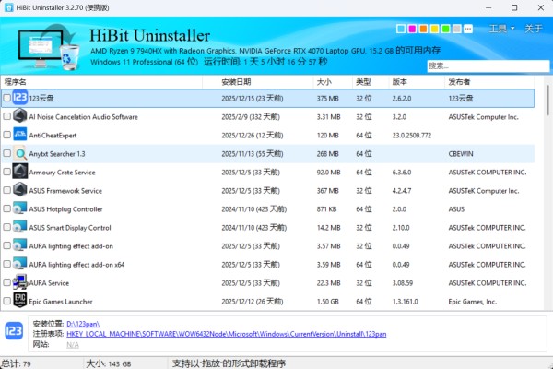Open the 关于 menu

click(534, 29)
